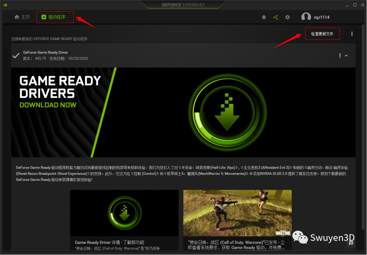Open the Call of Duty Warzone card image

(x=237, y=213)
